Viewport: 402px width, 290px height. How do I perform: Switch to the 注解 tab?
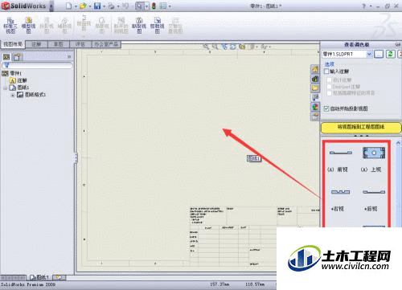[x=36, y=44]
